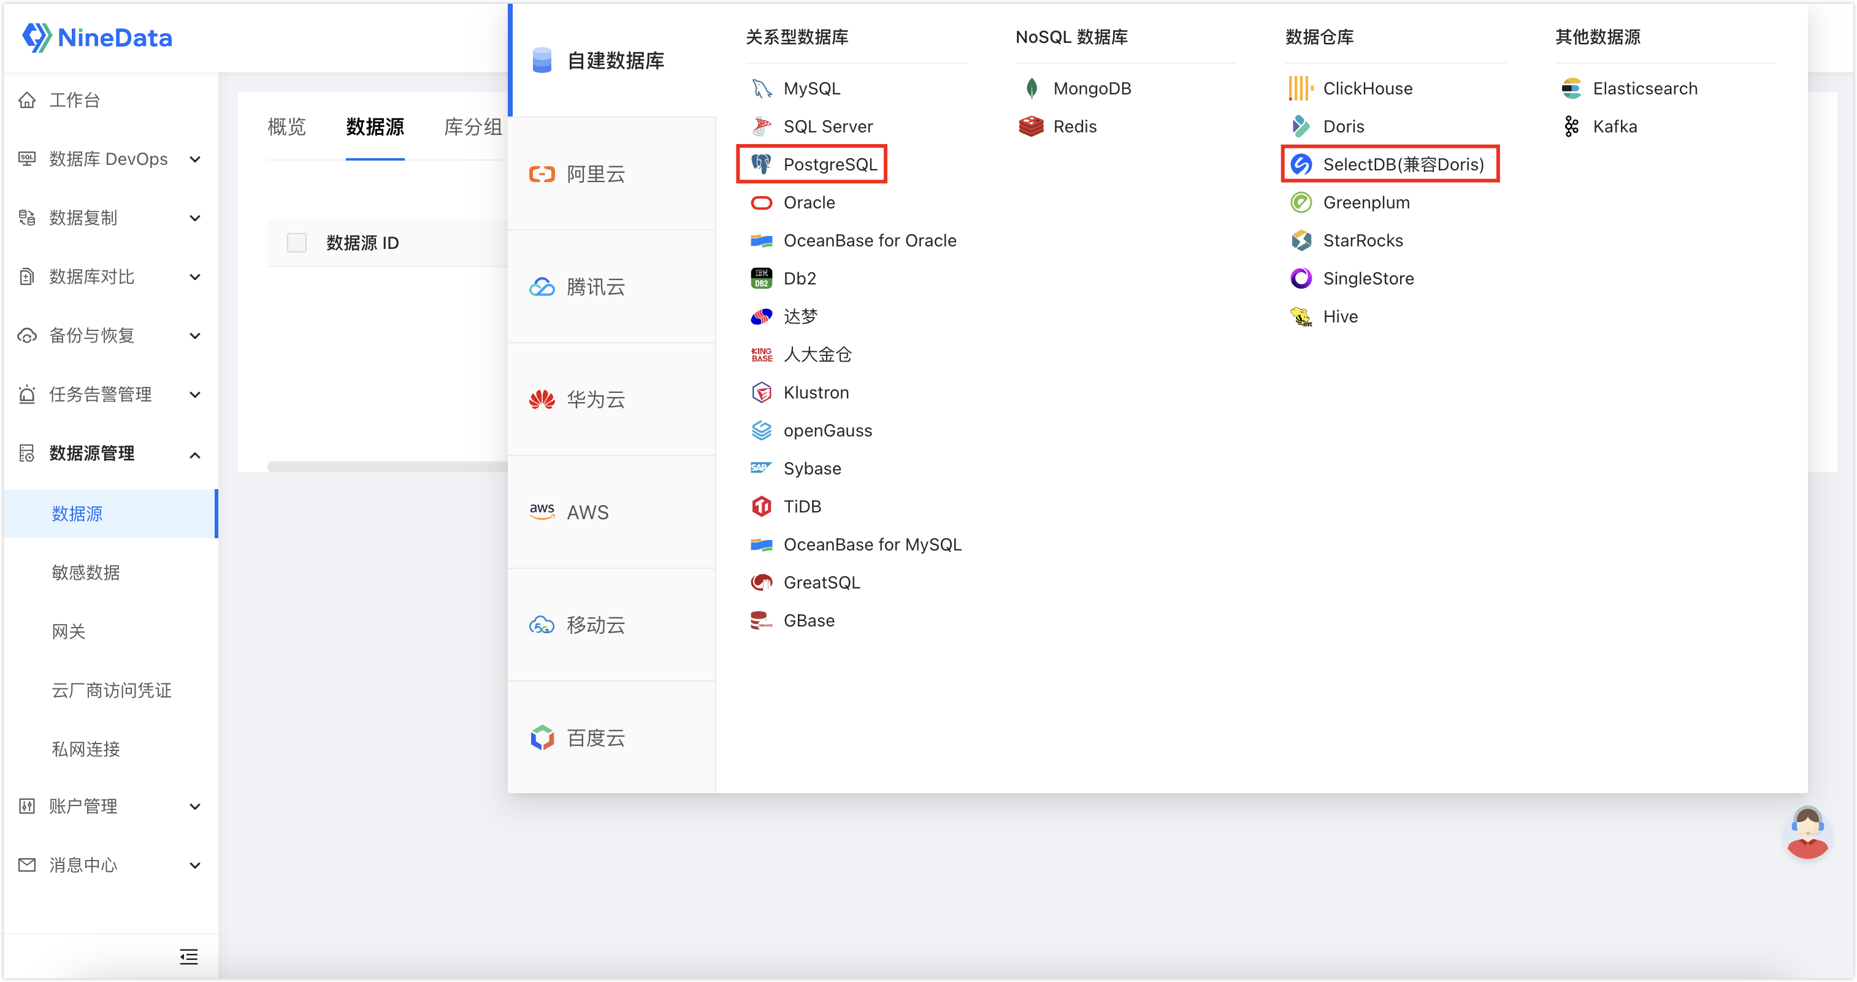
Task: Click the Klustron shield icon
Action: (x=761, y=393)
